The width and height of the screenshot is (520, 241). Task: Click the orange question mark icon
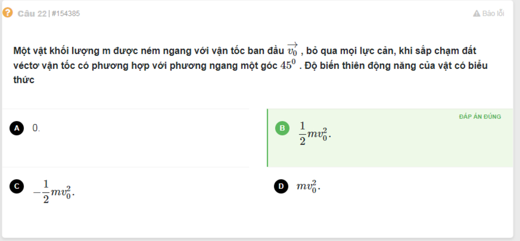(x=7, y=13)
